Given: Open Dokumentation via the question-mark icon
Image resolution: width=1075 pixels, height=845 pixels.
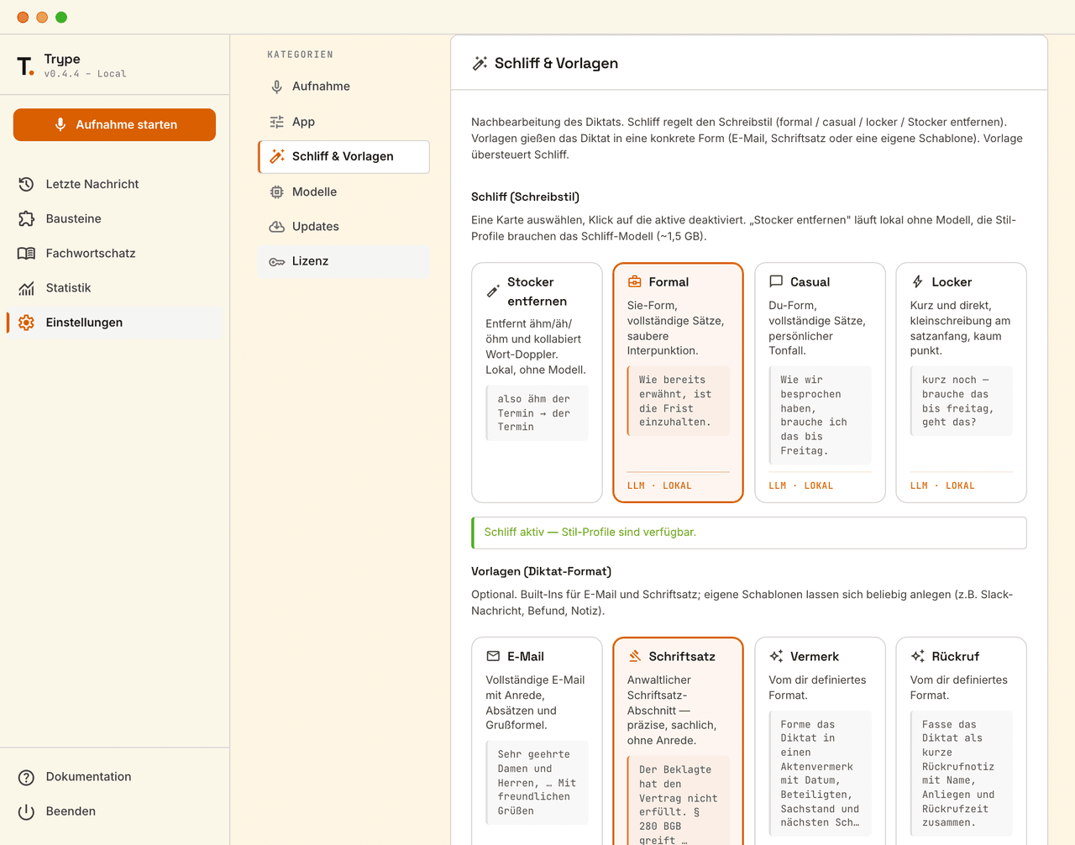Looking at the screenshot, I should click(26, 777).
